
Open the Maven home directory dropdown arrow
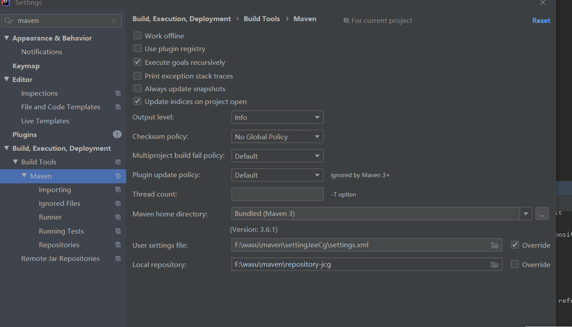[x=525, y=214]
